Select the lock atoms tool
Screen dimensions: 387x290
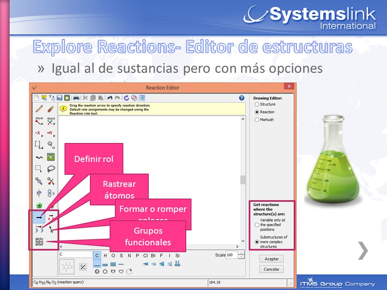[x=39, y=181]
